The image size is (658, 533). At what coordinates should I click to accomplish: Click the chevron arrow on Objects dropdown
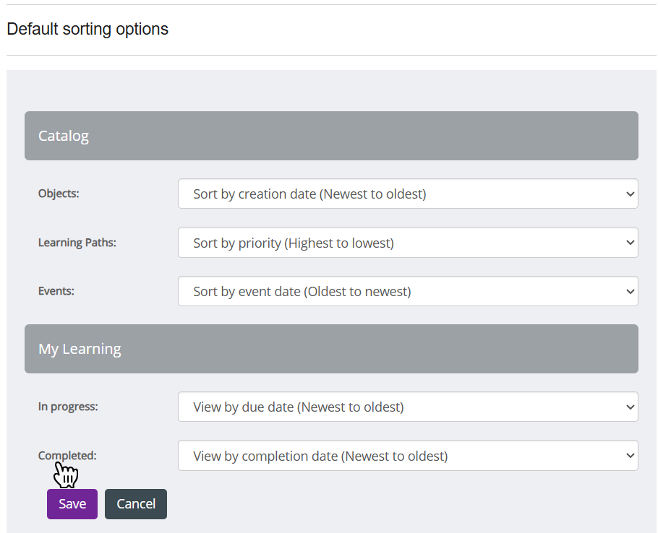coord(630,194)
